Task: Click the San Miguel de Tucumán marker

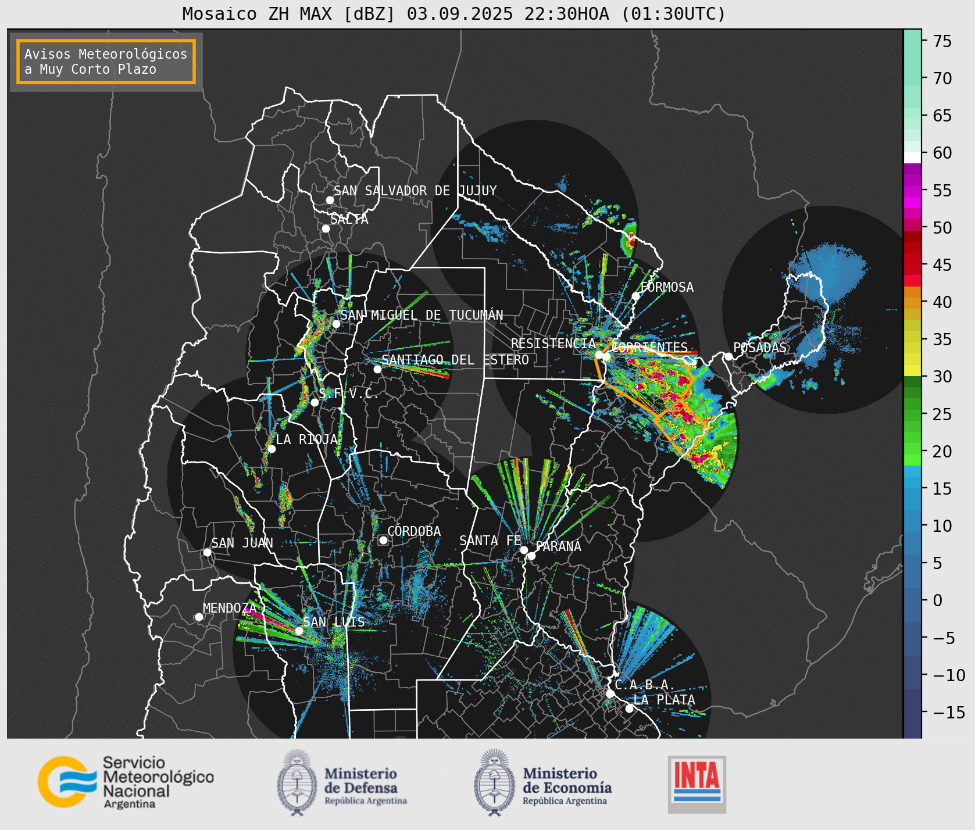Action: click(336, 324)
